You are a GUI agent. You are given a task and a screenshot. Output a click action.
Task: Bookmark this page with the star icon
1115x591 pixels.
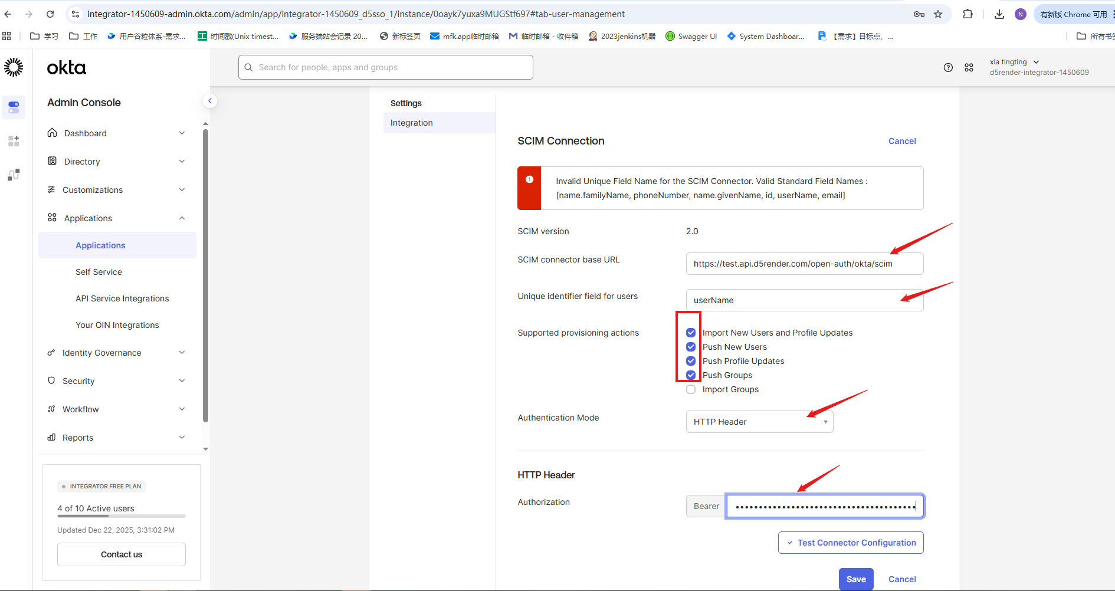coord(938,14)
